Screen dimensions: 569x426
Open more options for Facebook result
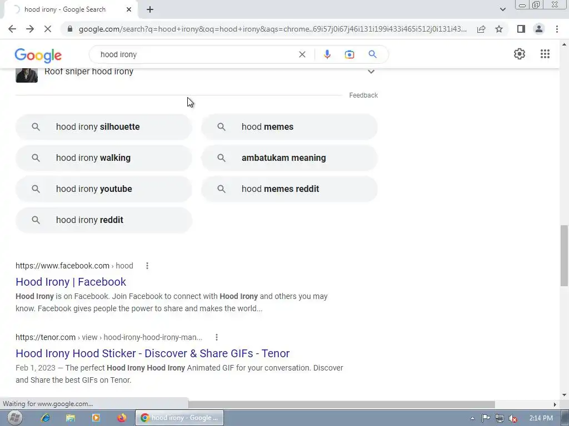tap(147, 266)
